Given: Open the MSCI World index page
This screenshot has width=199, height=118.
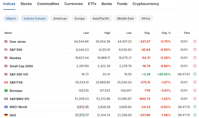Looking at the screenshot, I should (18, 107).
